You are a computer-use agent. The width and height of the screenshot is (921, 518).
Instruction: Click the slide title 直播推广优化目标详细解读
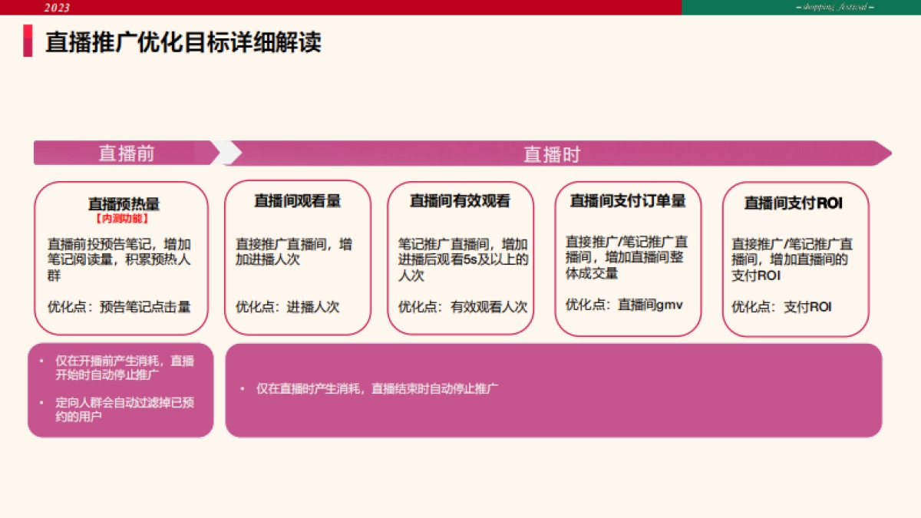pos(184,42)
